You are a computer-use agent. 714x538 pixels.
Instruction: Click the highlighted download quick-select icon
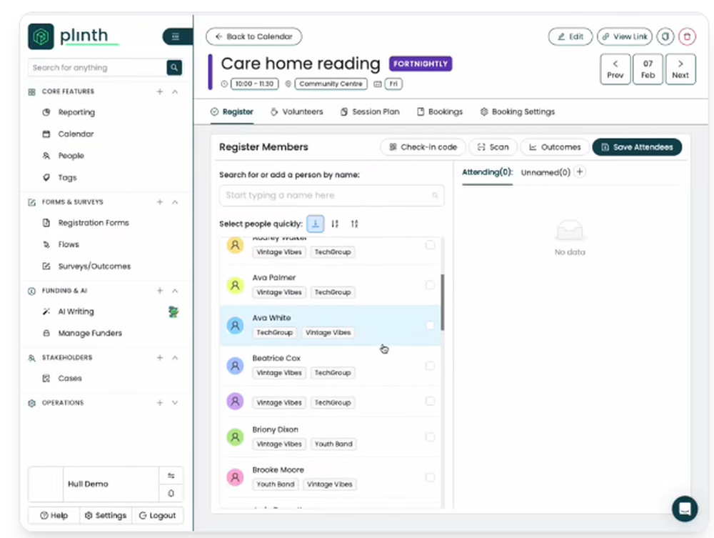316,224
